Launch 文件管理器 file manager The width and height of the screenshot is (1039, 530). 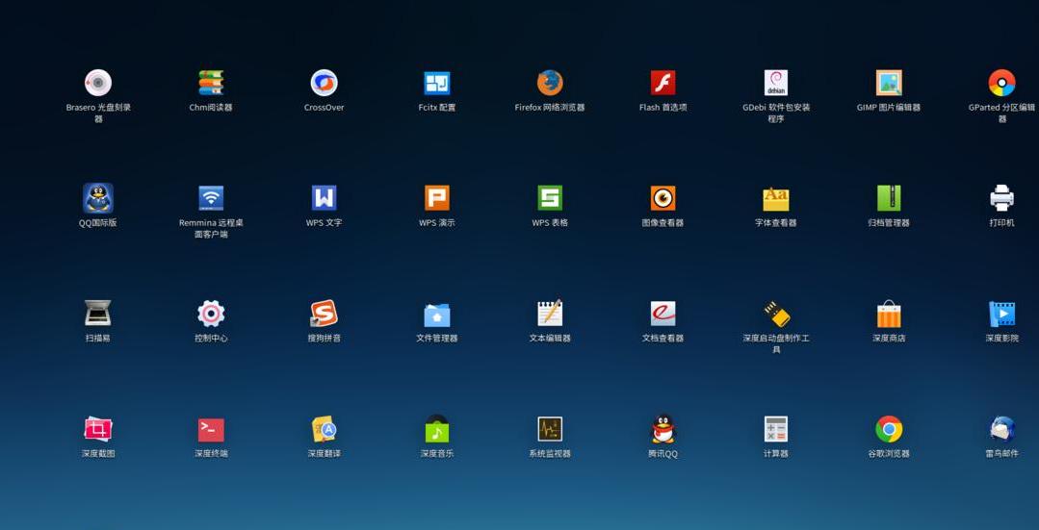(436, 315)
